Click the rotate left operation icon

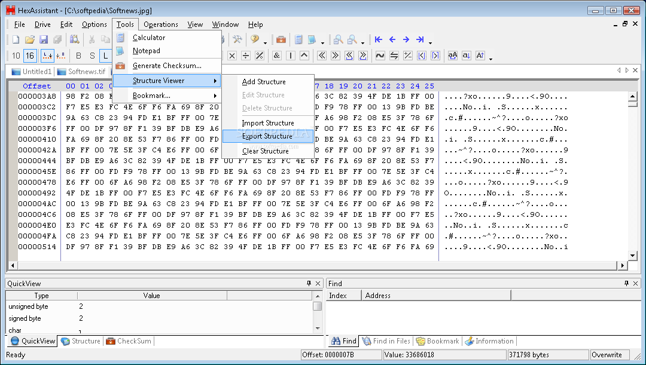coord(349,56)
